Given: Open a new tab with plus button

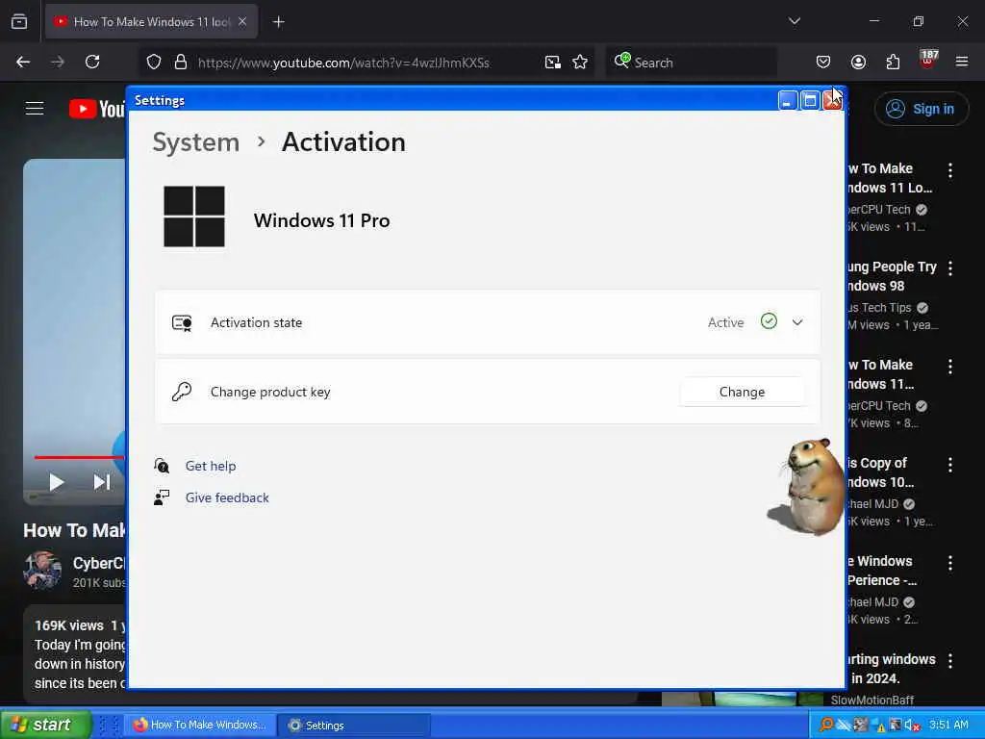Looking at the screenshot, I should (279, 22).
